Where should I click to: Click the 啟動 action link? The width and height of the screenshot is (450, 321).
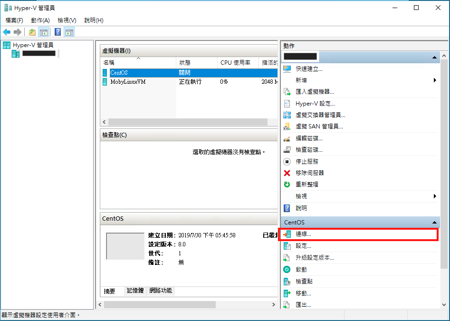[x=301, y=270]
